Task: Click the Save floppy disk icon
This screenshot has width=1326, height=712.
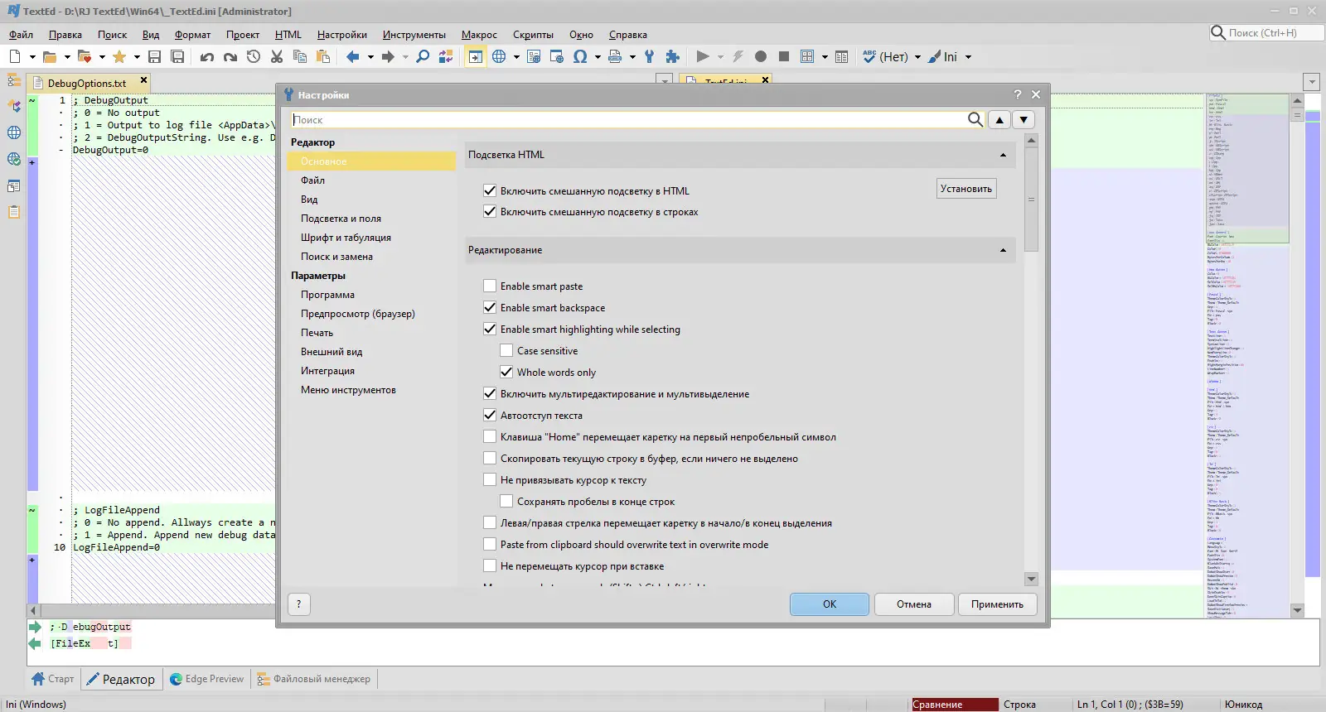Action: pyautogui.click(x=154, y=57)
